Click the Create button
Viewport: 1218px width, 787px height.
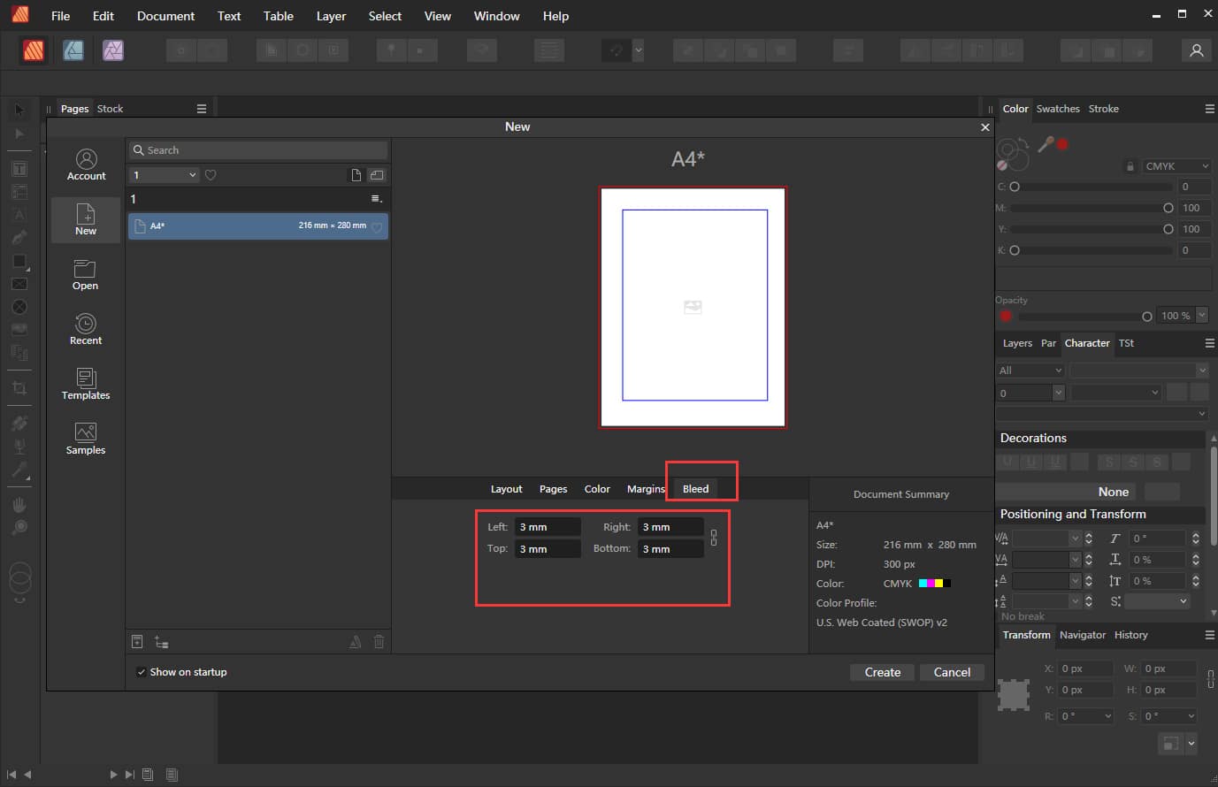[883, 672]
